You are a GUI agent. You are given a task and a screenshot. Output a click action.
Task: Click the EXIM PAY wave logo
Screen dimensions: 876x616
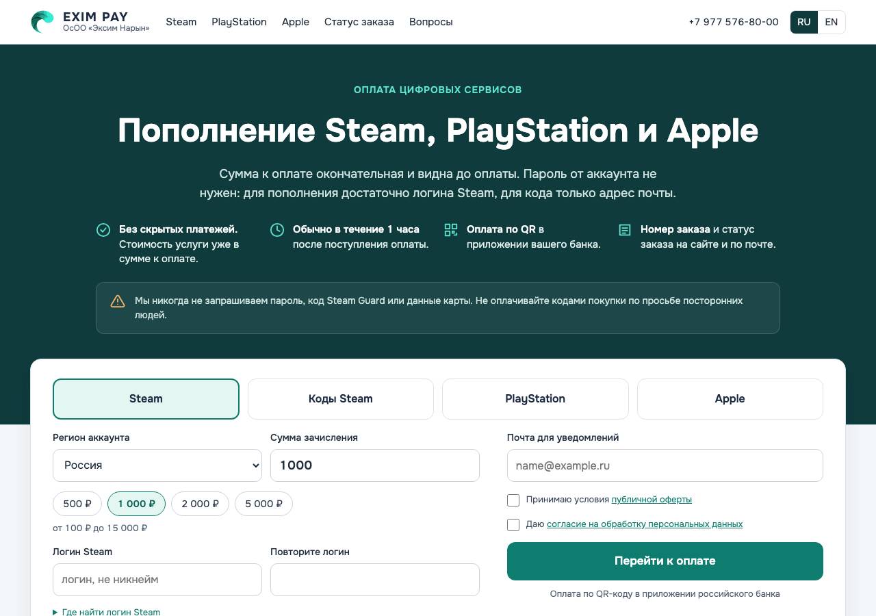42,22
